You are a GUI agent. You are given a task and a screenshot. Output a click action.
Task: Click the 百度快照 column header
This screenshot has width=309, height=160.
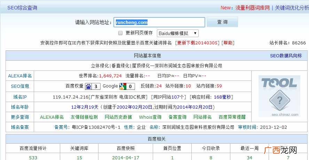coord(126,149)
